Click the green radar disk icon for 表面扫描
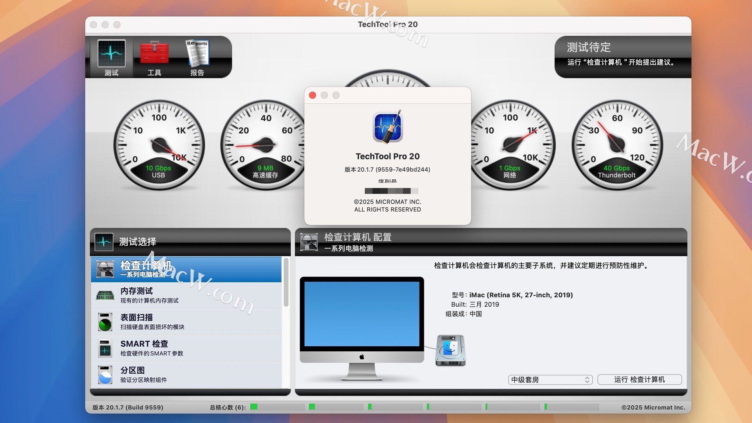The height and width of the screenshot is (423, 752). pos(105,322)
